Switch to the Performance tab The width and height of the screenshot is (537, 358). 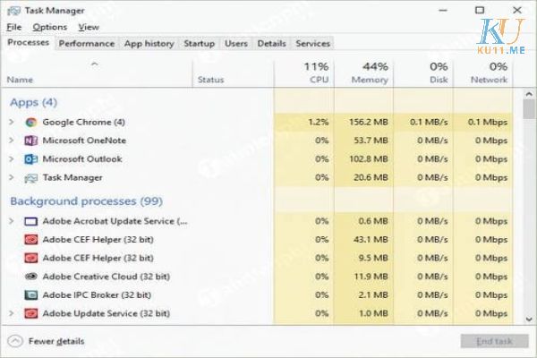point(87,44)
